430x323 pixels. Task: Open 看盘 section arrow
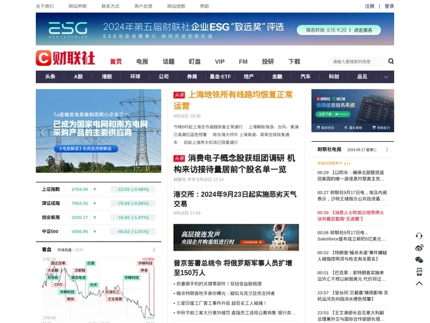pyautogui.click(x=154, y=249)
